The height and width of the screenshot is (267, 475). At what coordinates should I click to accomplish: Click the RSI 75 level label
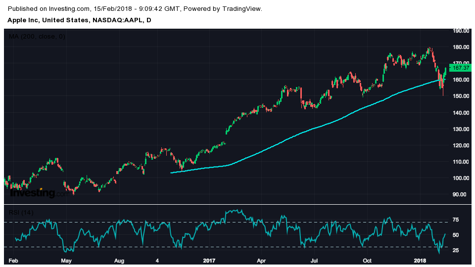tap(455, 220)
